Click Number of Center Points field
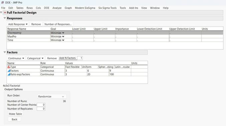Viewport: 226px width, 126px height. (x=41, y=105)
